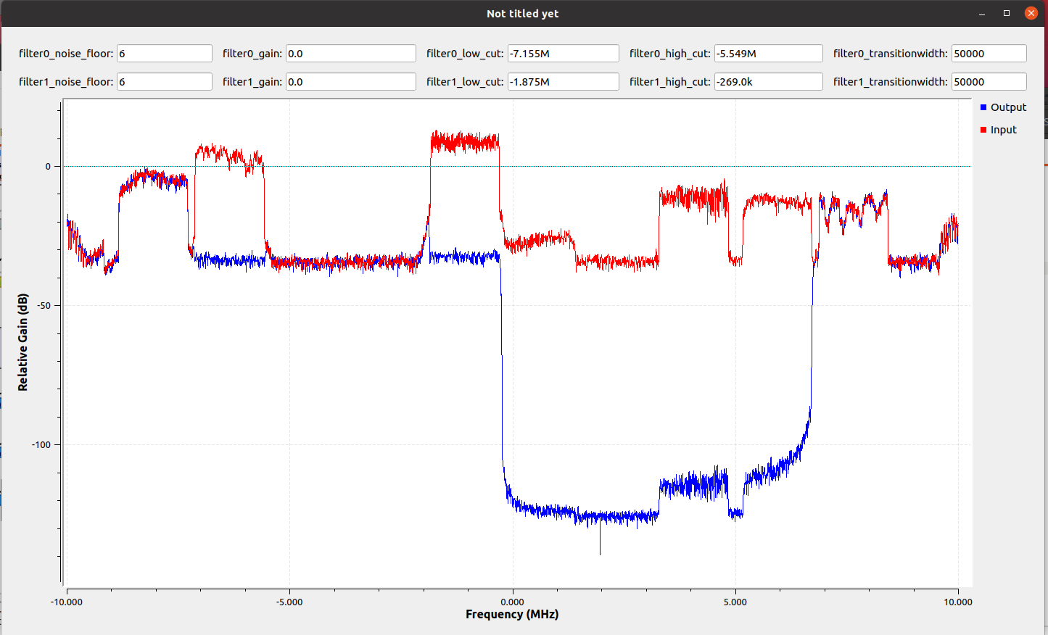Viewport: 1048px width, 635px height.
Task: Maximize the 'Not titled yet' window
Action: [x=1007, y=13]
